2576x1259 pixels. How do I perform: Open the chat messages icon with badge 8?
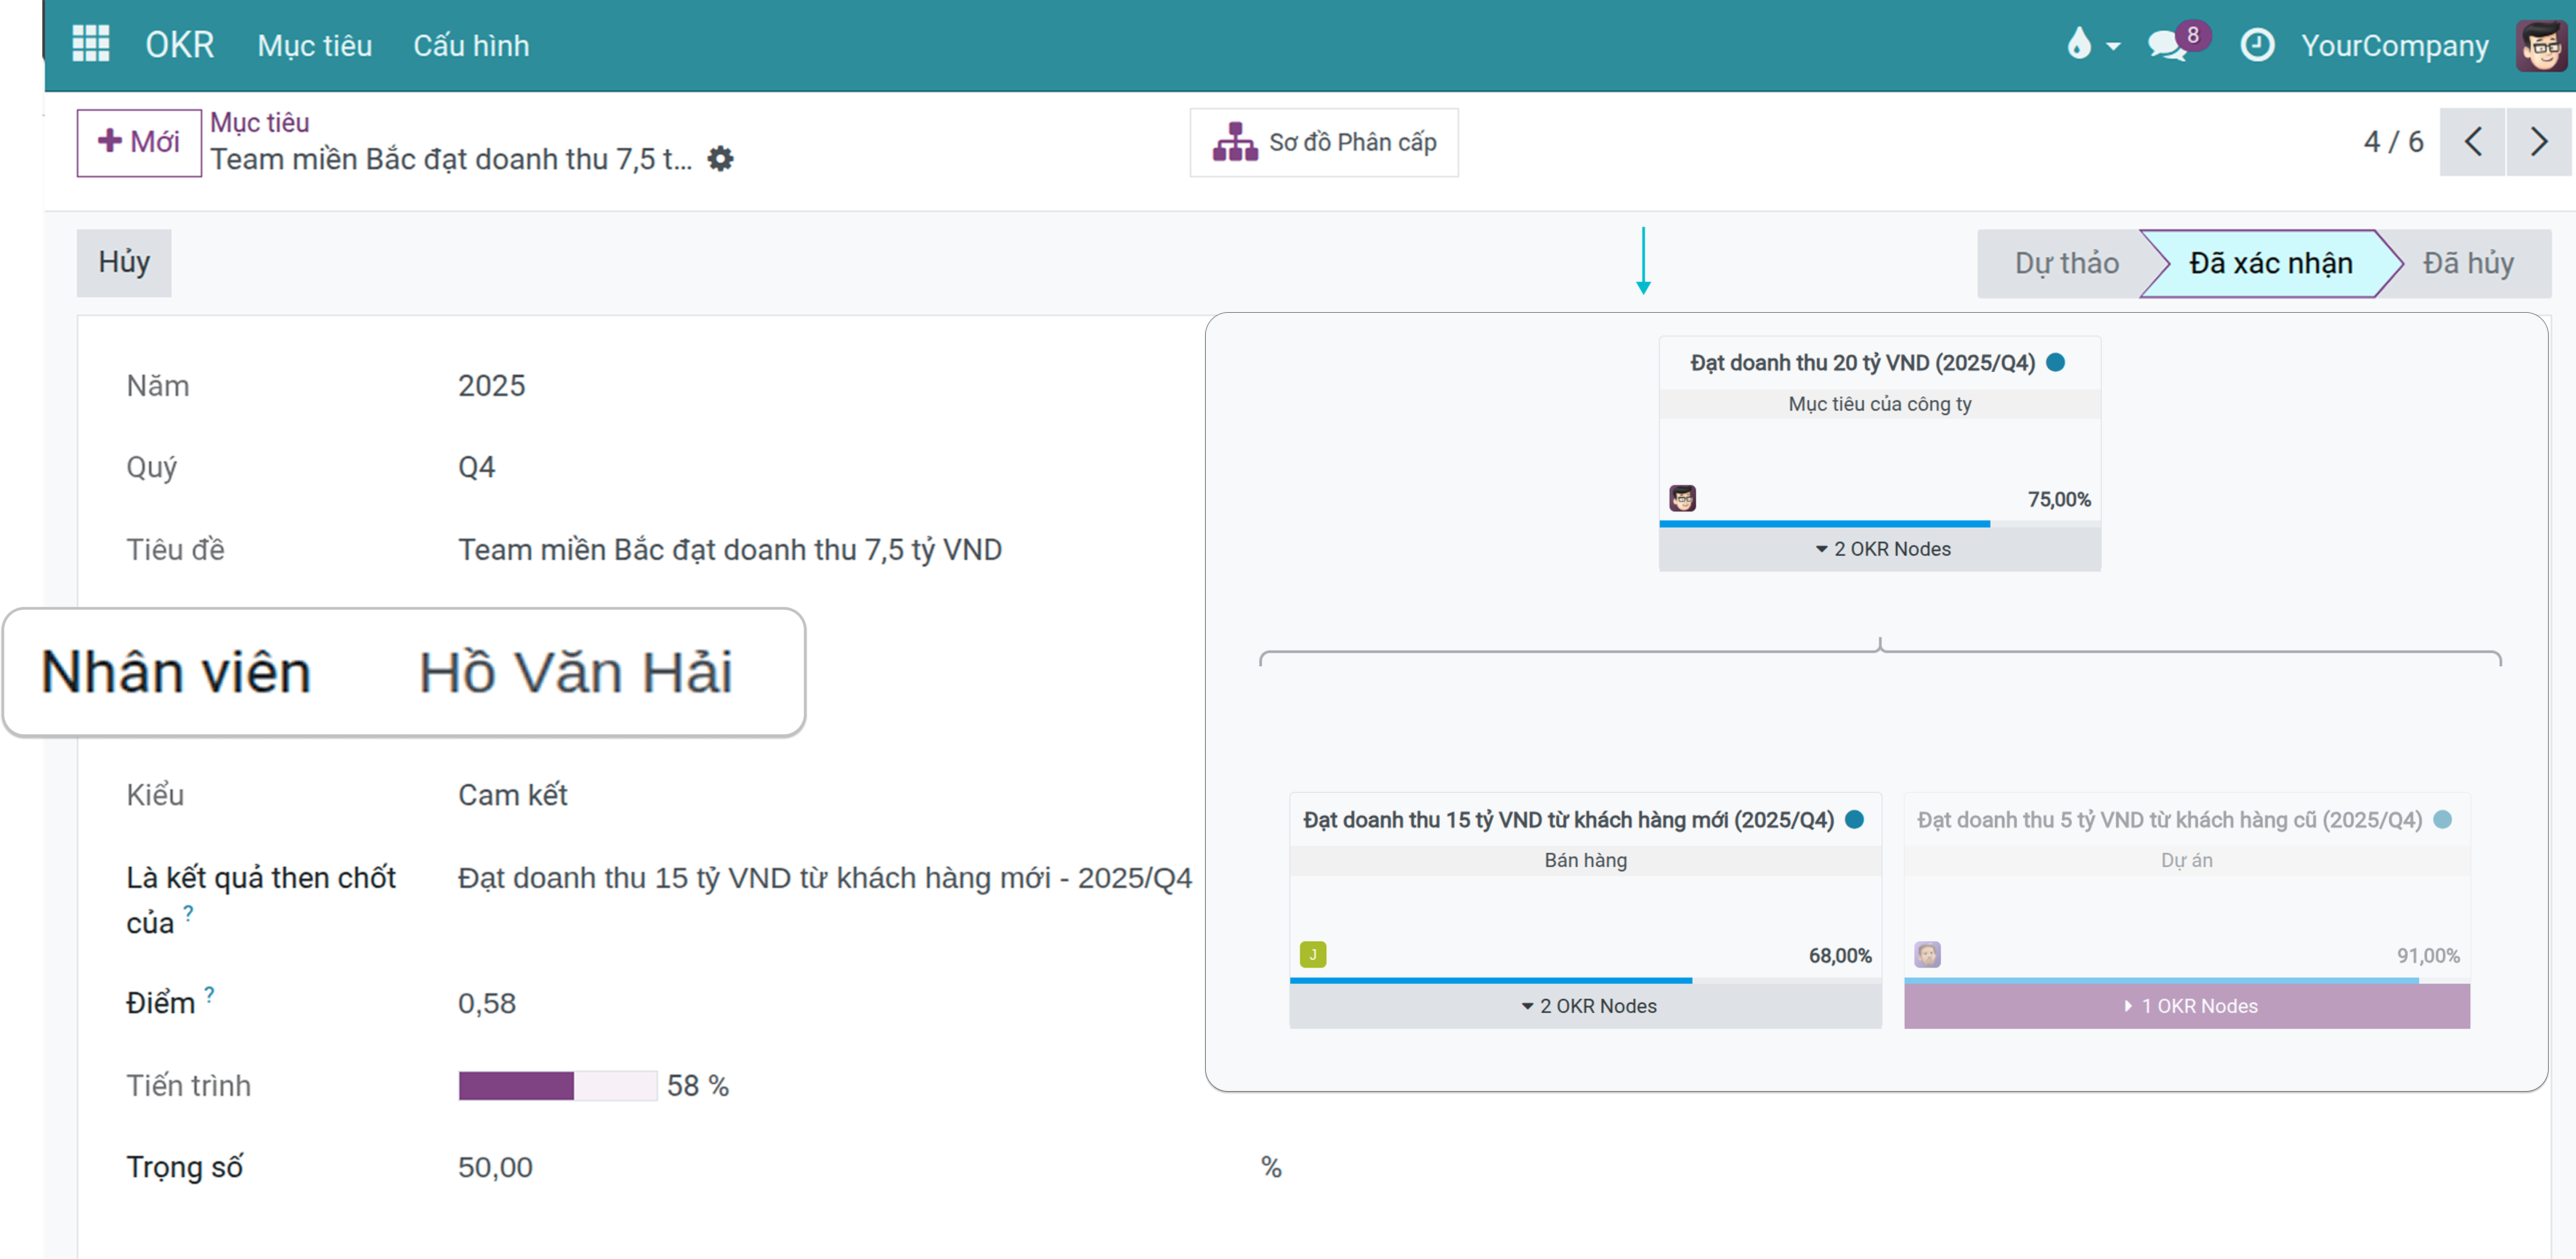[x=2167, y=45]
